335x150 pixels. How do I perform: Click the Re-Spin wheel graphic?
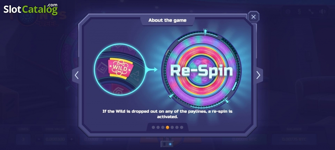(202, 70)
